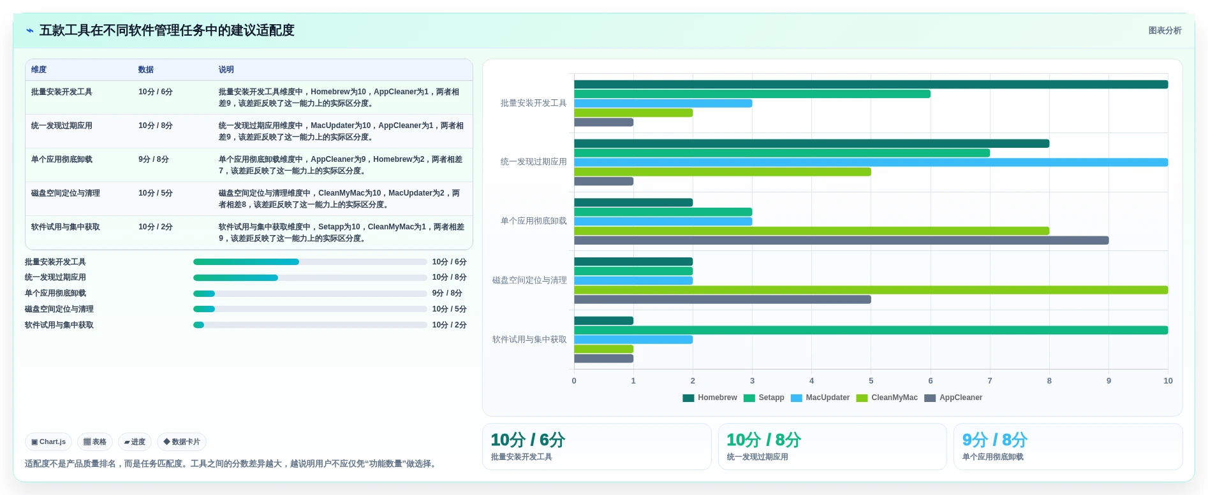
Task: Click the 统一发现过期应用 progress bar
Action: 310,278
